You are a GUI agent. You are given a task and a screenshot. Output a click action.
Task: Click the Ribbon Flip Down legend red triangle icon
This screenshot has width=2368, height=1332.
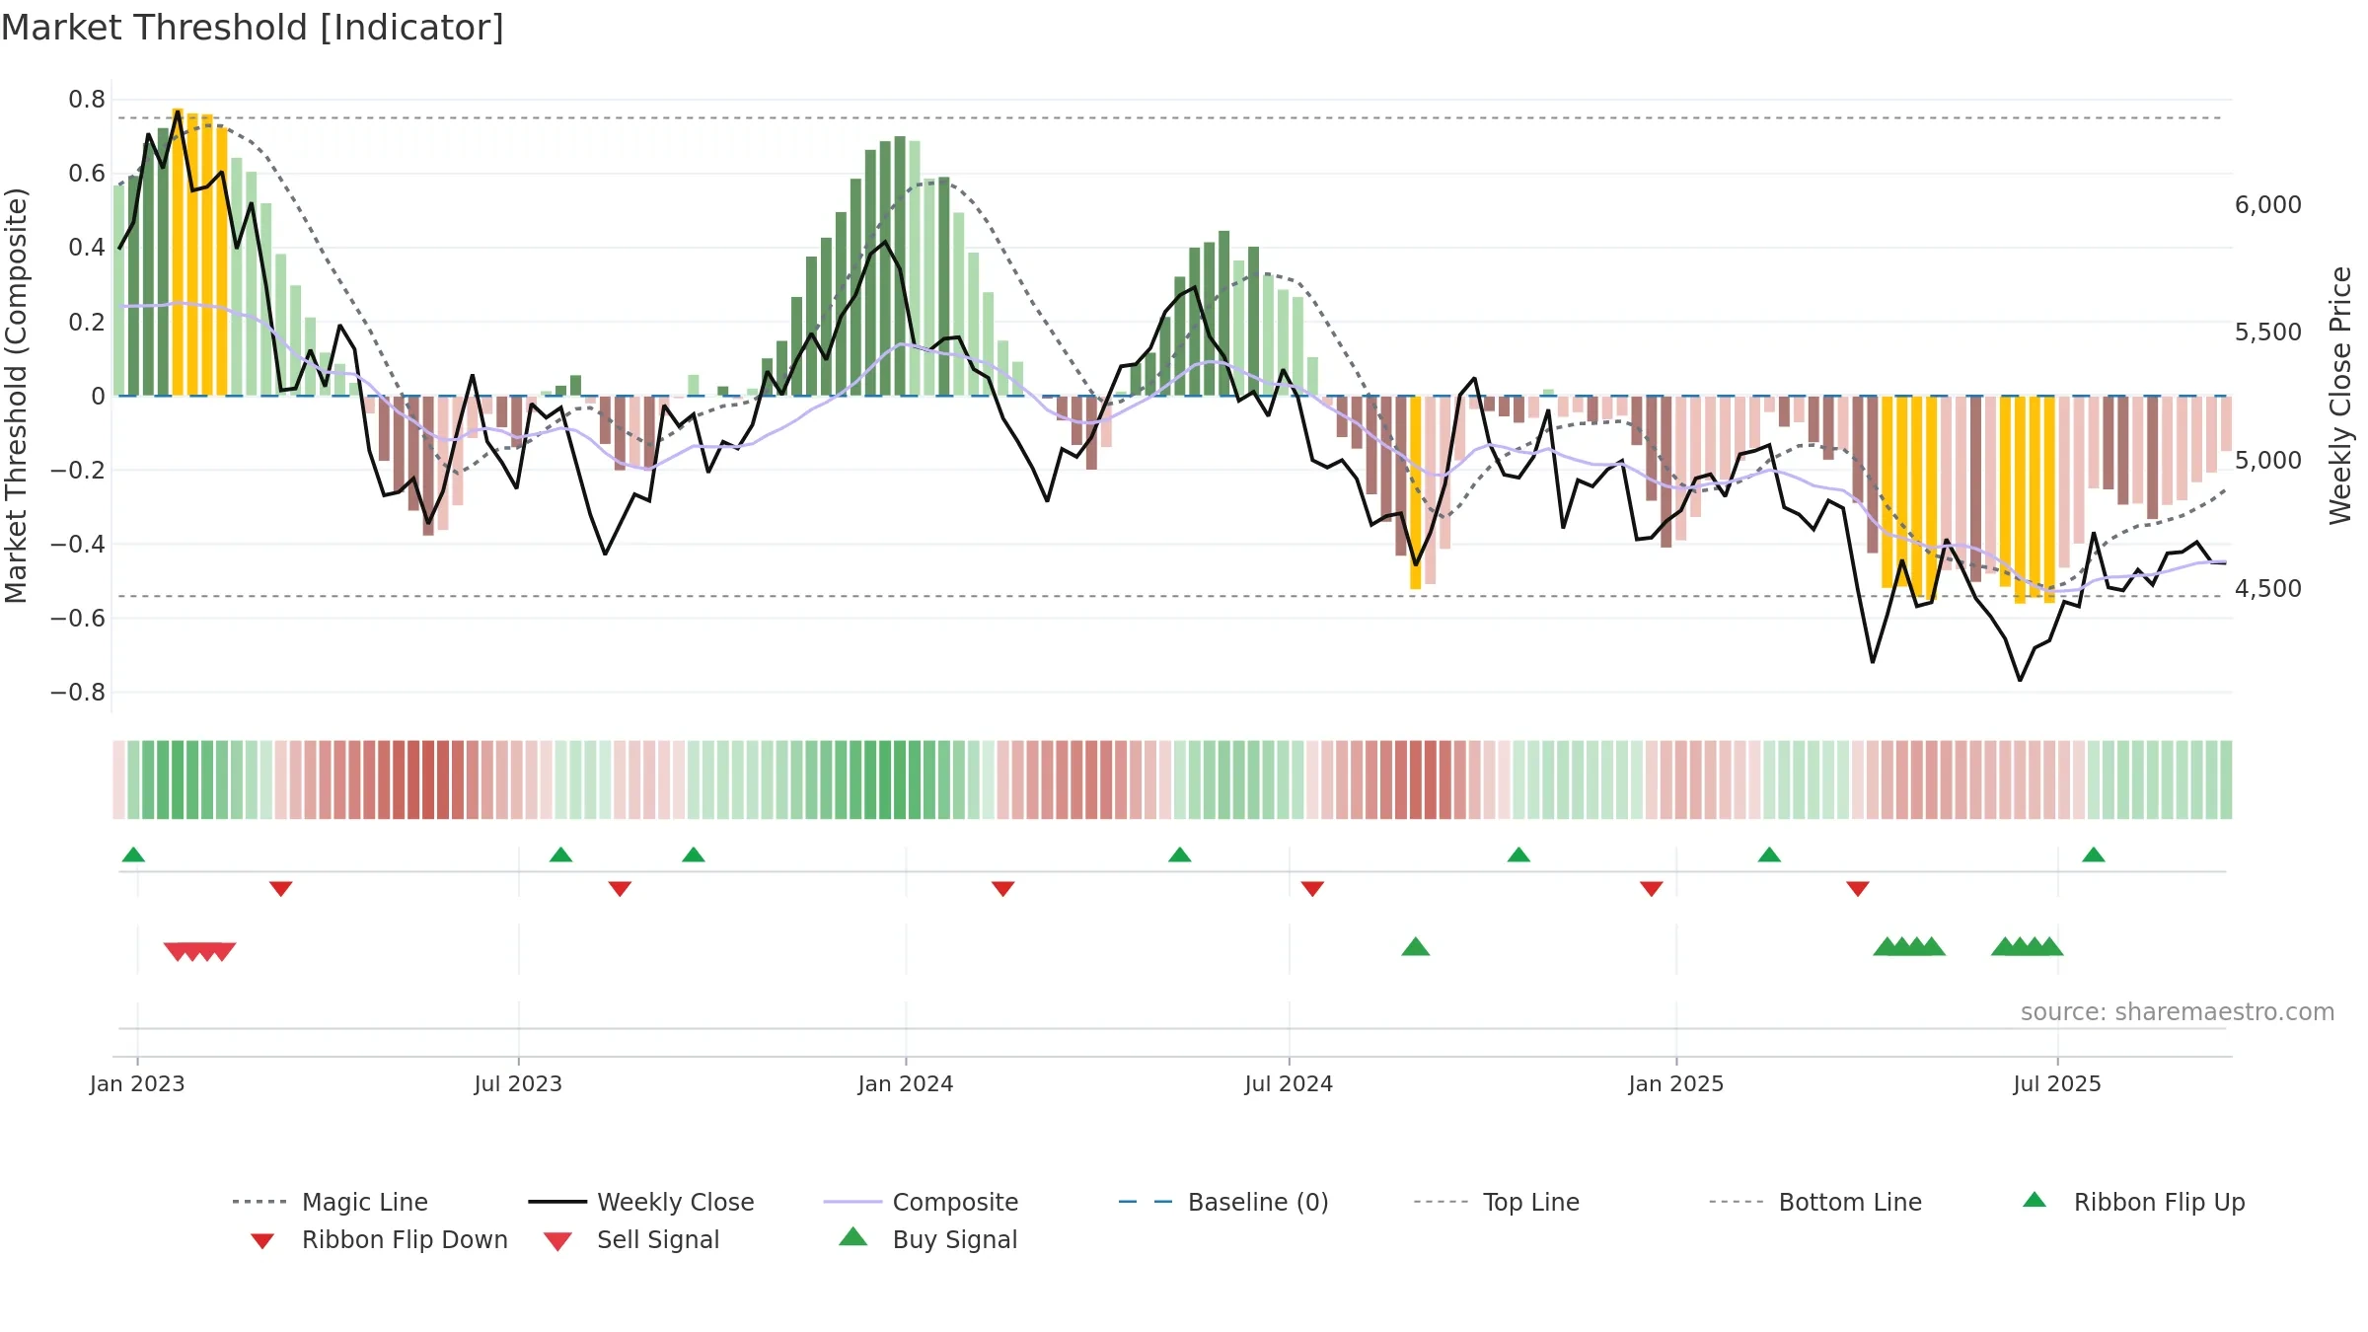[x=262, y=1241]
